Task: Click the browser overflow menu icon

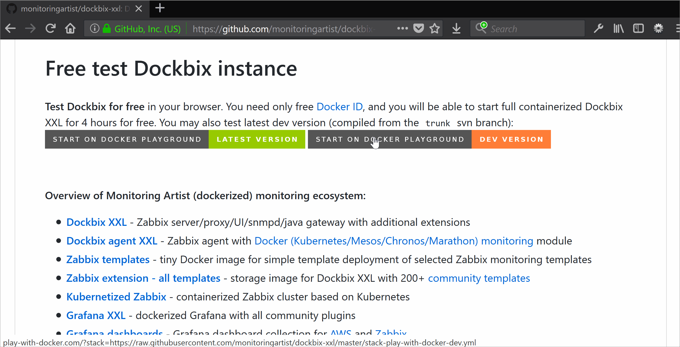Action: click(x=676, y=28)
